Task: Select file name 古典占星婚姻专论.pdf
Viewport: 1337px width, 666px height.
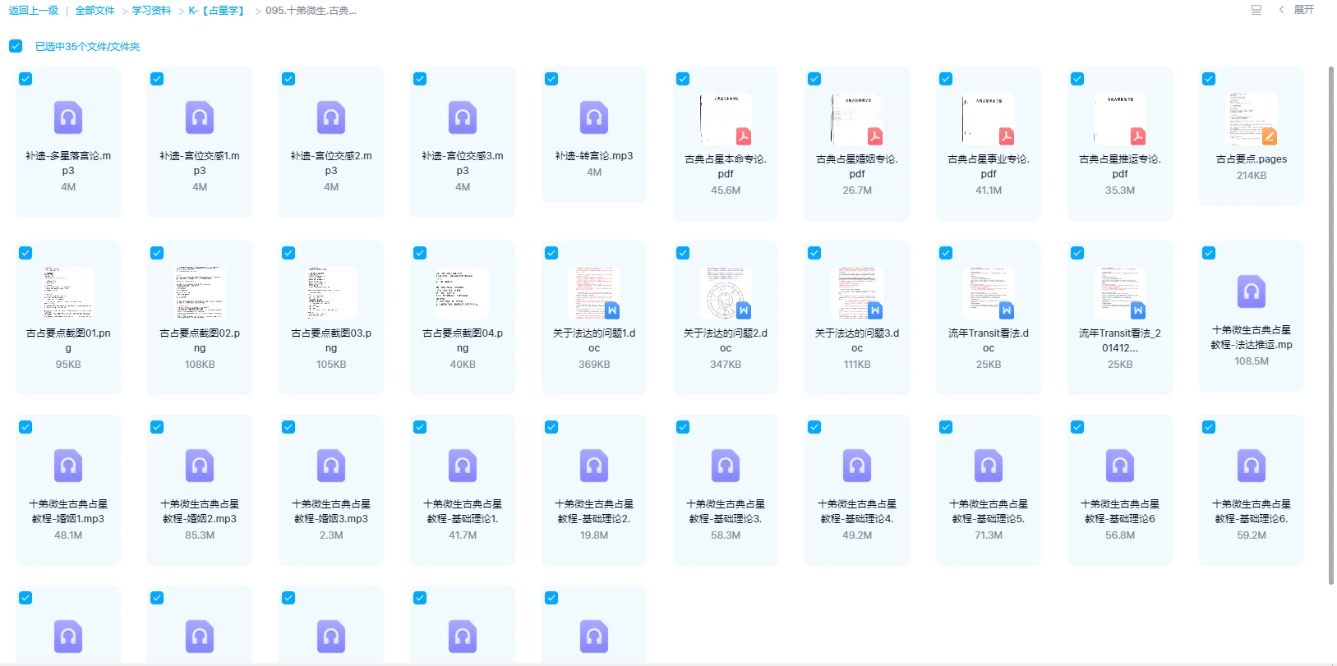Action: point(857,167)
